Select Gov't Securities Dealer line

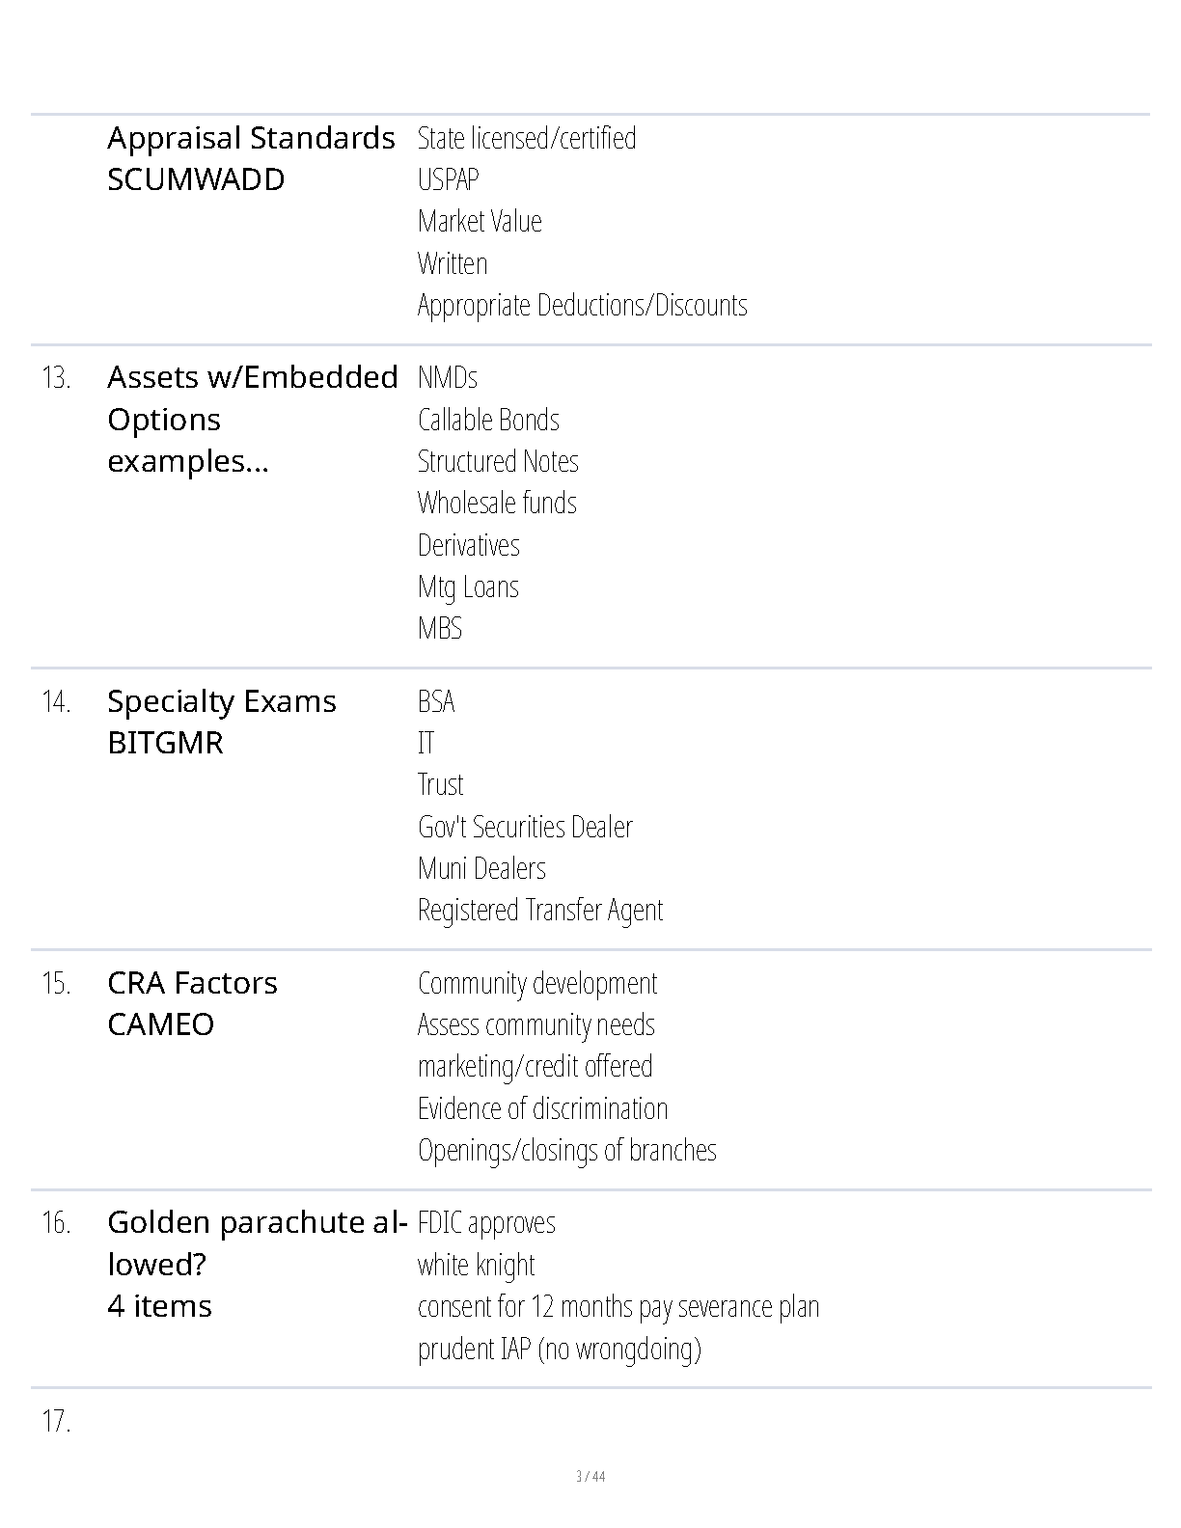[x=525, y=827]
